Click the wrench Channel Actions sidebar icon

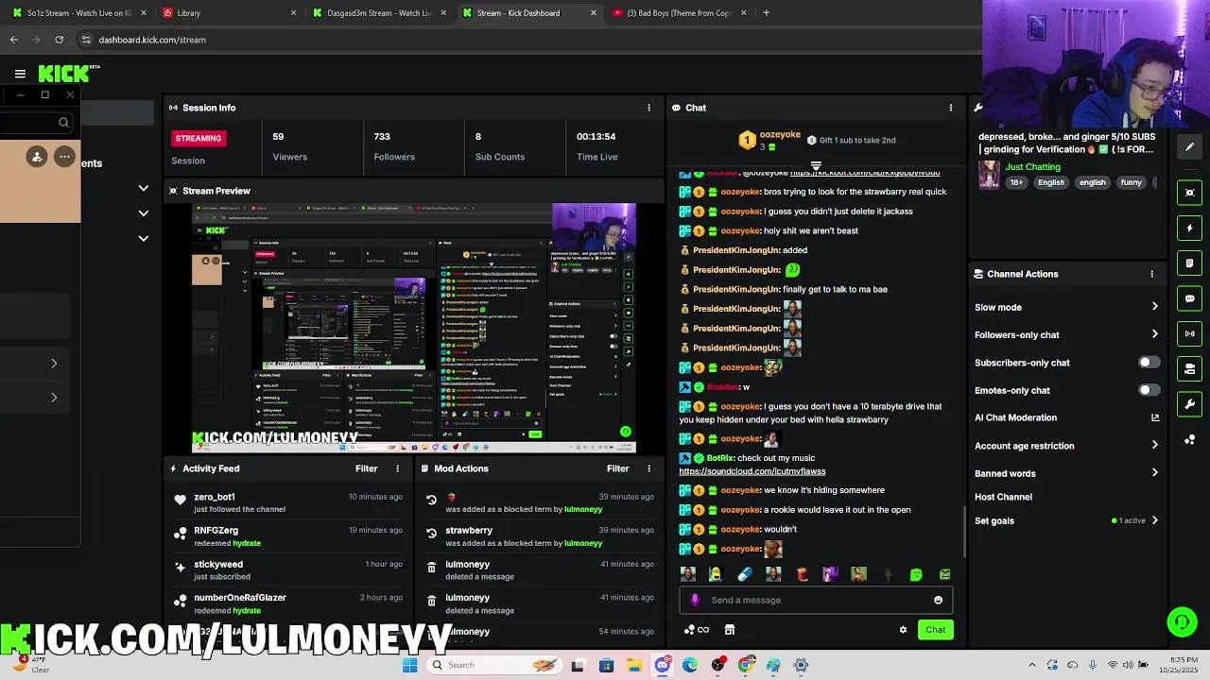pos(1190,404)
